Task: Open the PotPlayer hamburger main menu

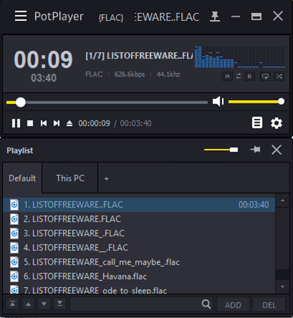Action: [21, 16]
